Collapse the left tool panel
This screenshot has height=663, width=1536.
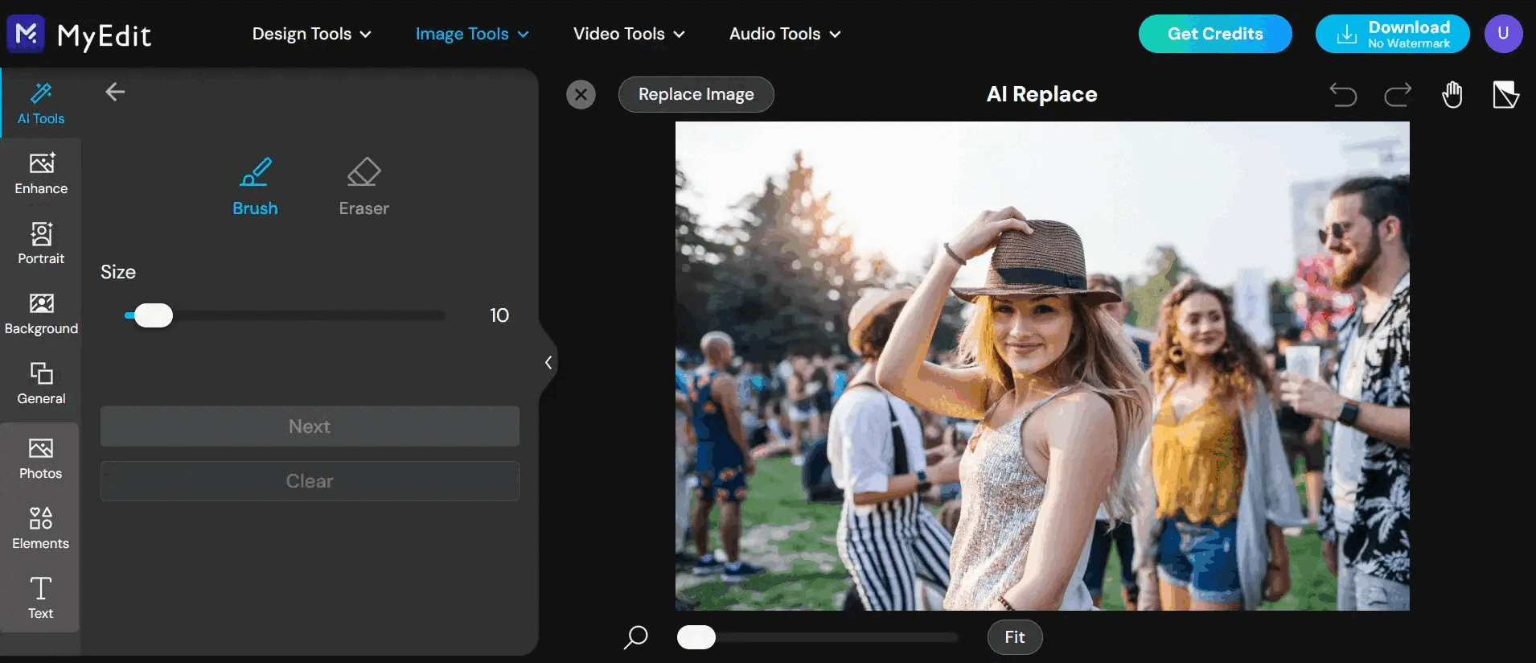coord(548,362)
